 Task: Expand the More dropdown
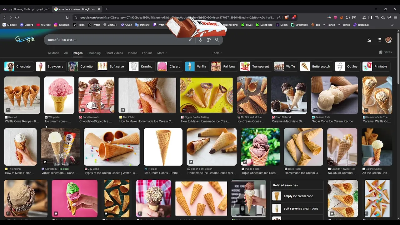(x=162, y=53)
